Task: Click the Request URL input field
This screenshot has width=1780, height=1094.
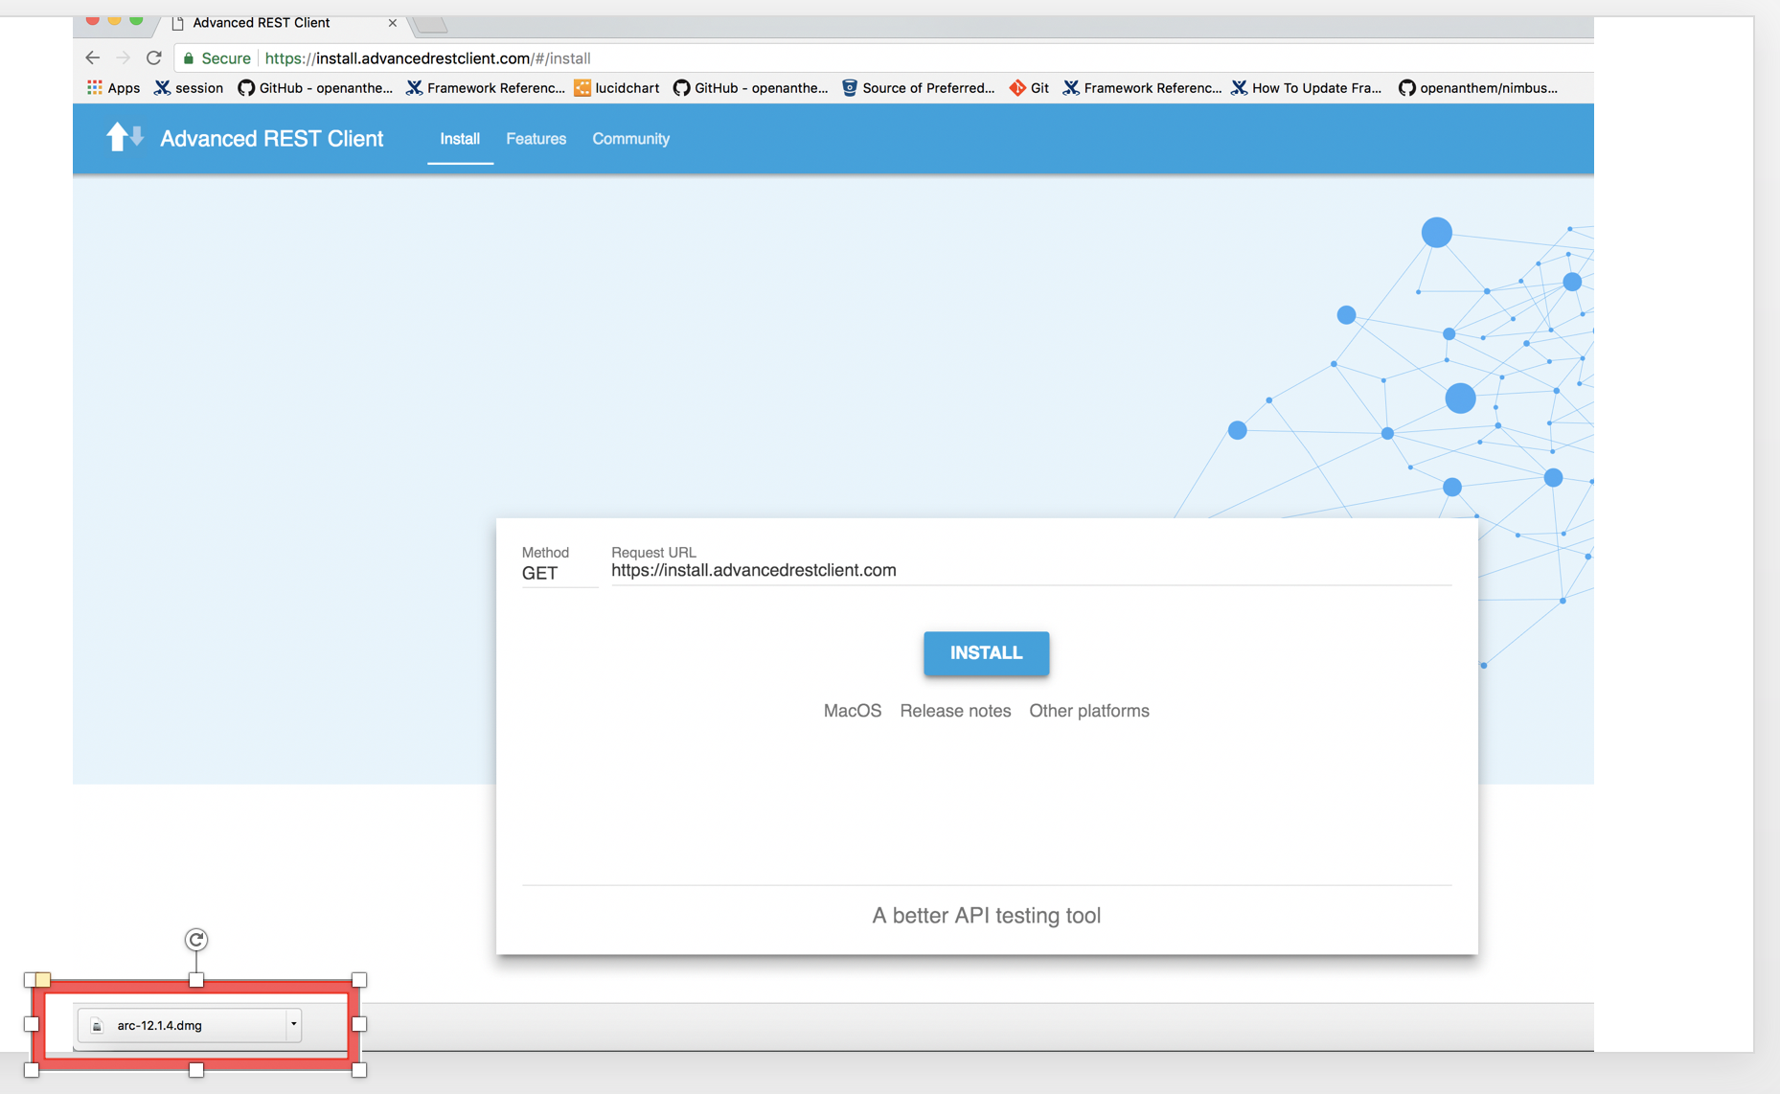Action: pyautogui.click(x=1030, y=571)
